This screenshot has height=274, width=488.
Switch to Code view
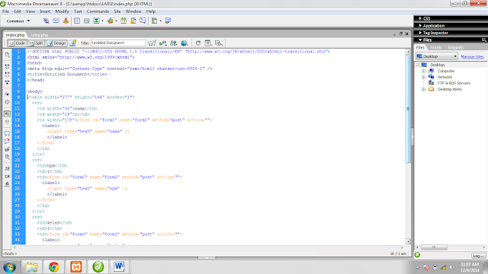17,43
